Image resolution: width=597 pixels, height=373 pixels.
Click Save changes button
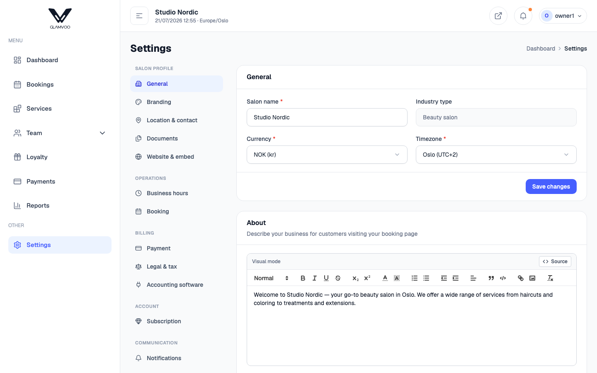[x=551, y=186]
